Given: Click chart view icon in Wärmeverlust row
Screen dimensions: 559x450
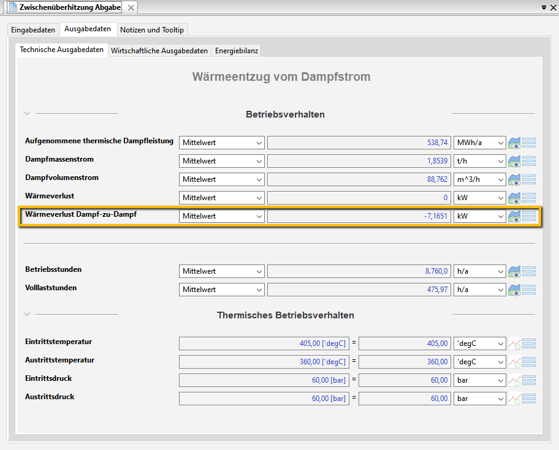Looking at the screenshot, I should (514, 198).
